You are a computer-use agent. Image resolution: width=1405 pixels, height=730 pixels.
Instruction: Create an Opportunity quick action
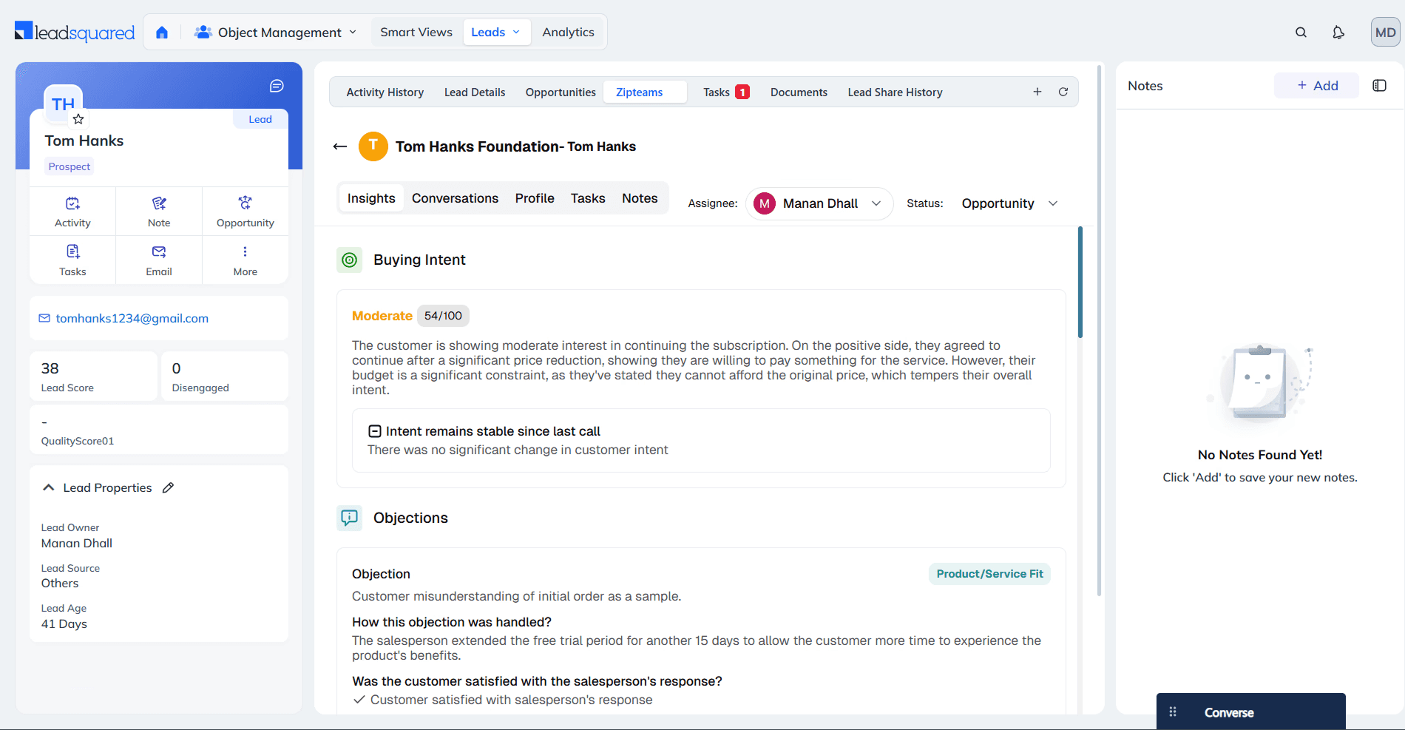(246, 212)
